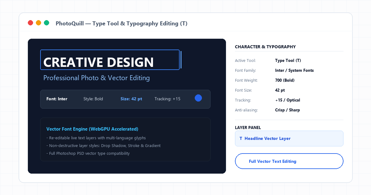Click the Crisp / Sharp anti-aliasing value
Screen dimensions: 371x195
click(287, 110)
